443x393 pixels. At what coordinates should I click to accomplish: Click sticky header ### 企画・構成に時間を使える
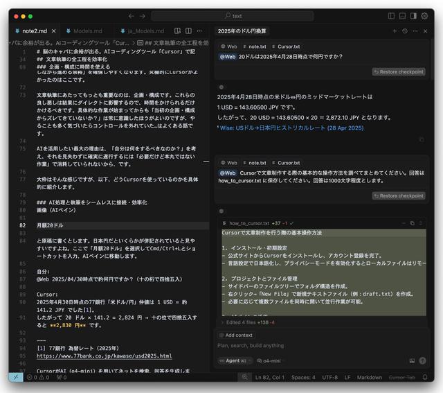73,67
